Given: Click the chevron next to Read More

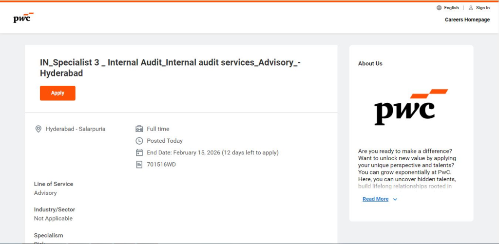Looking at the screenshot, I should (395, 200).
